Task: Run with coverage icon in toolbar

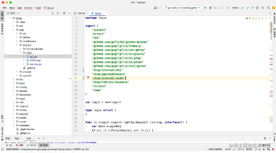Action: pos(215,8)
